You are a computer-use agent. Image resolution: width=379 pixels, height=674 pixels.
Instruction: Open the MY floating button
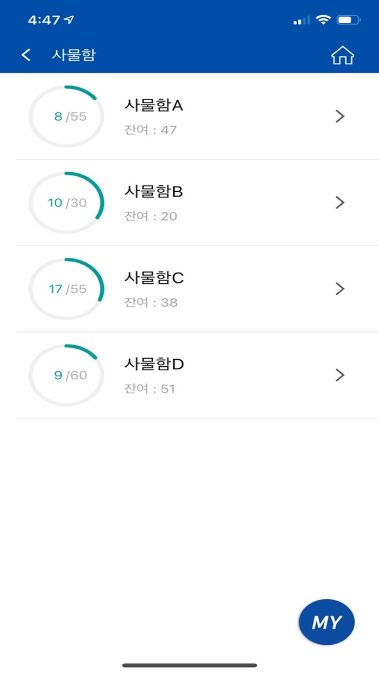325,622
